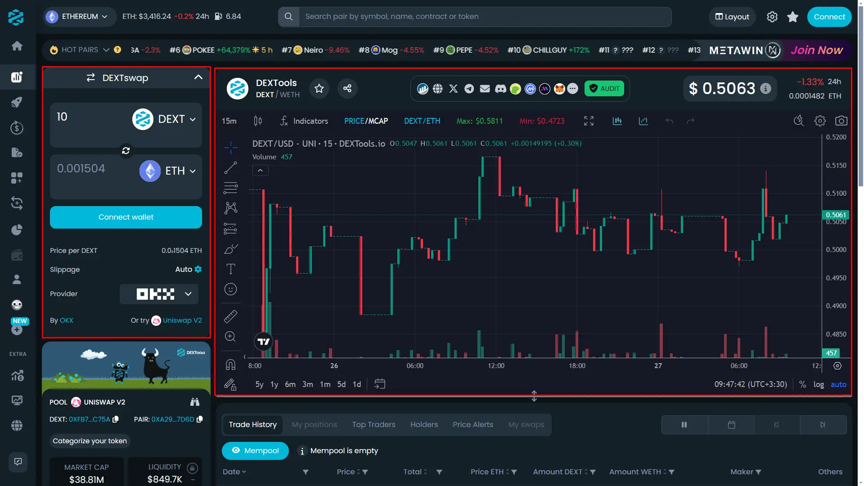
Task: Switch to Trade History tab
Action: pos(252,425)
